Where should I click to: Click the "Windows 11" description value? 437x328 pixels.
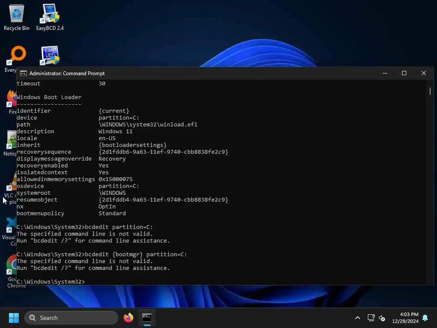click(115, 132)
